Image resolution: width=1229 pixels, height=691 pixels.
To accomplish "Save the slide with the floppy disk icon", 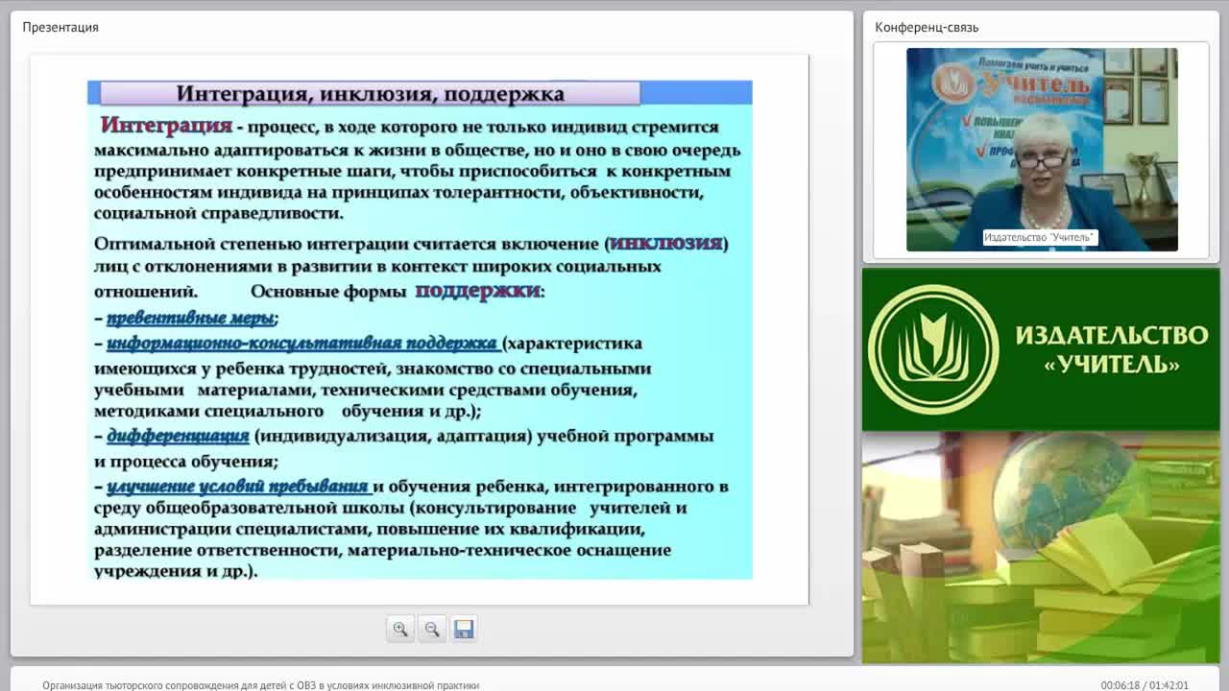I will (464, 629).
